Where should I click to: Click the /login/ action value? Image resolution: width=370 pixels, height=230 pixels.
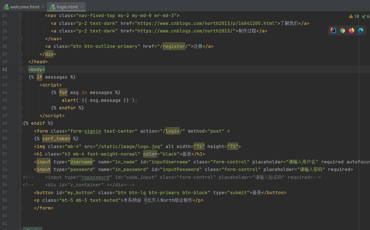tap(173, 131)
